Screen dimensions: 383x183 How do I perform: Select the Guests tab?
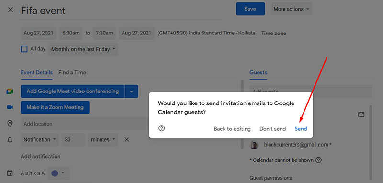tap(258, 72)
